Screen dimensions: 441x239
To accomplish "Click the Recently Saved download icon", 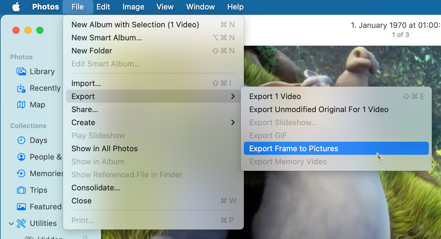I will pos(21,88).
